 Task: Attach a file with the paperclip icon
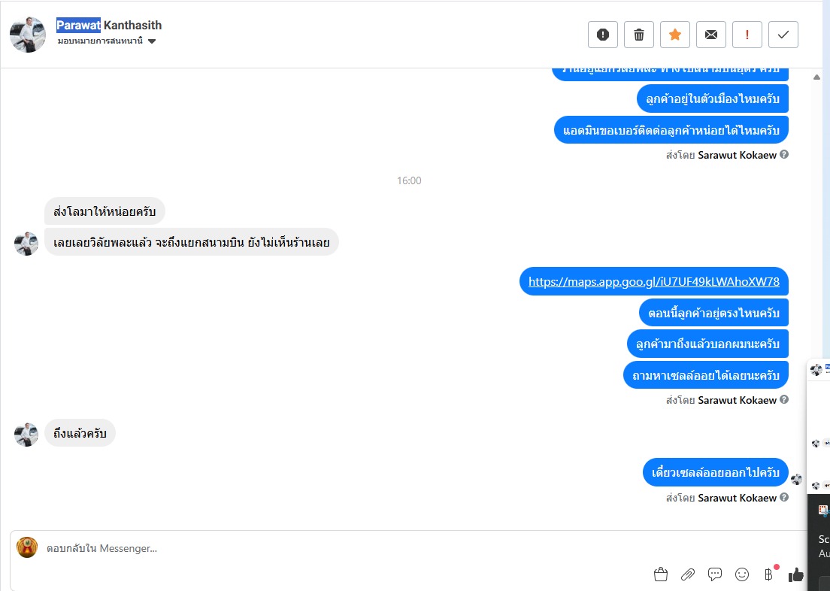(x=688, y=574)
